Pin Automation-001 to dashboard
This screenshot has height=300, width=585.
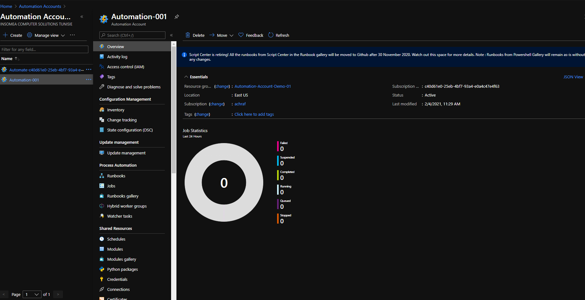(x=176, y=17)
